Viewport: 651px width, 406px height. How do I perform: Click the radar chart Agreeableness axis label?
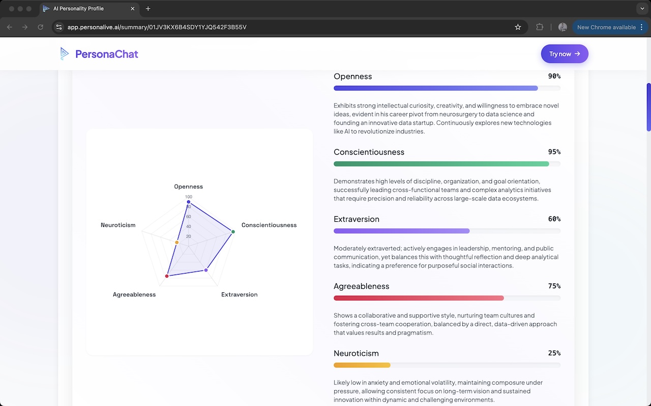coord(134,294)
